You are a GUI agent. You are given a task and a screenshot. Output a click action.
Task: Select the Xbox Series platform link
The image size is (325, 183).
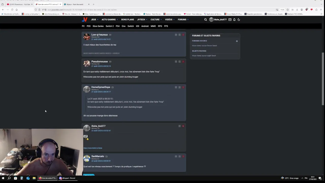[98, 26]
